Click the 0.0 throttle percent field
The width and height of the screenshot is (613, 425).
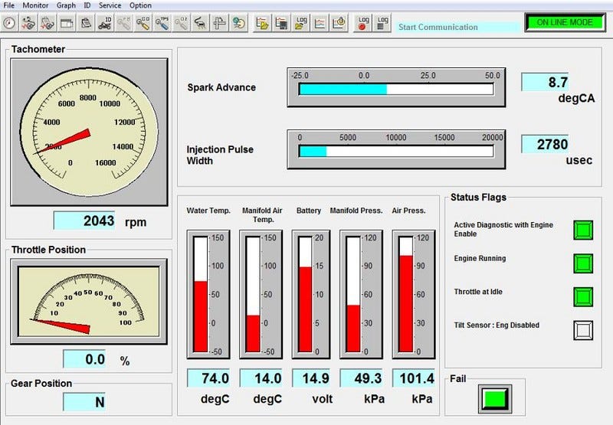click(84, 359)
